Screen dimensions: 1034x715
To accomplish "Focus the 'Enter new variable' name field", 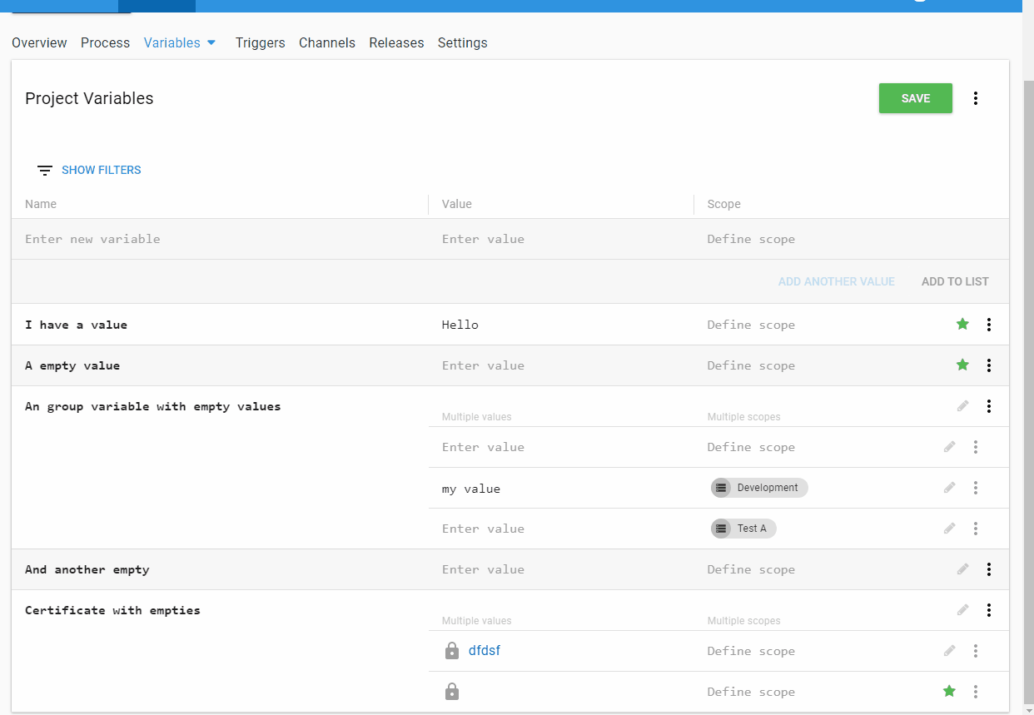I will click(220, 239).
